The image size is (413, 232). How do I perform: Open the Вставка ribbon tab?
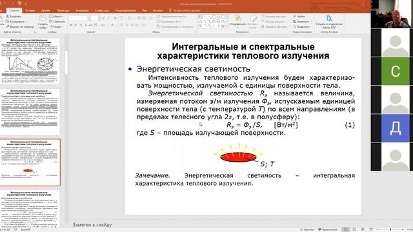(30, 10)
